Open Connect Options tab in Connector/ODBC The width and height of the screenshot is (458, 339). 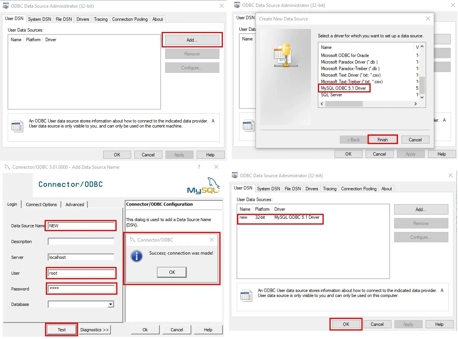(41, 205)
